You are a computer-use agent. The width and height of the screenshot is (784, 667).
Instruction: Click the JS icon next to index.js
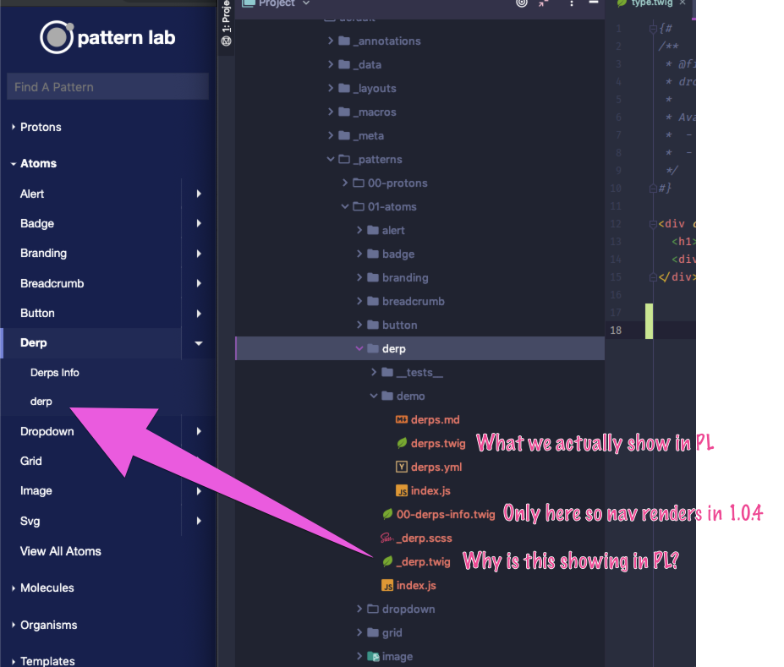pos(403,490)
